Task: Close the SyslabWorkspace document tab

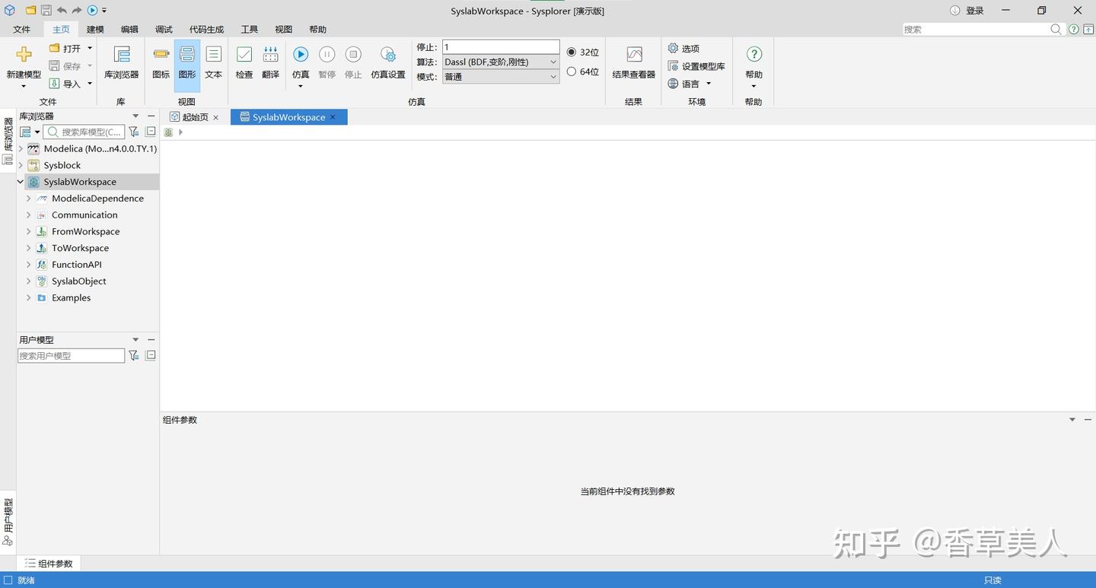Action: [333, 117]
